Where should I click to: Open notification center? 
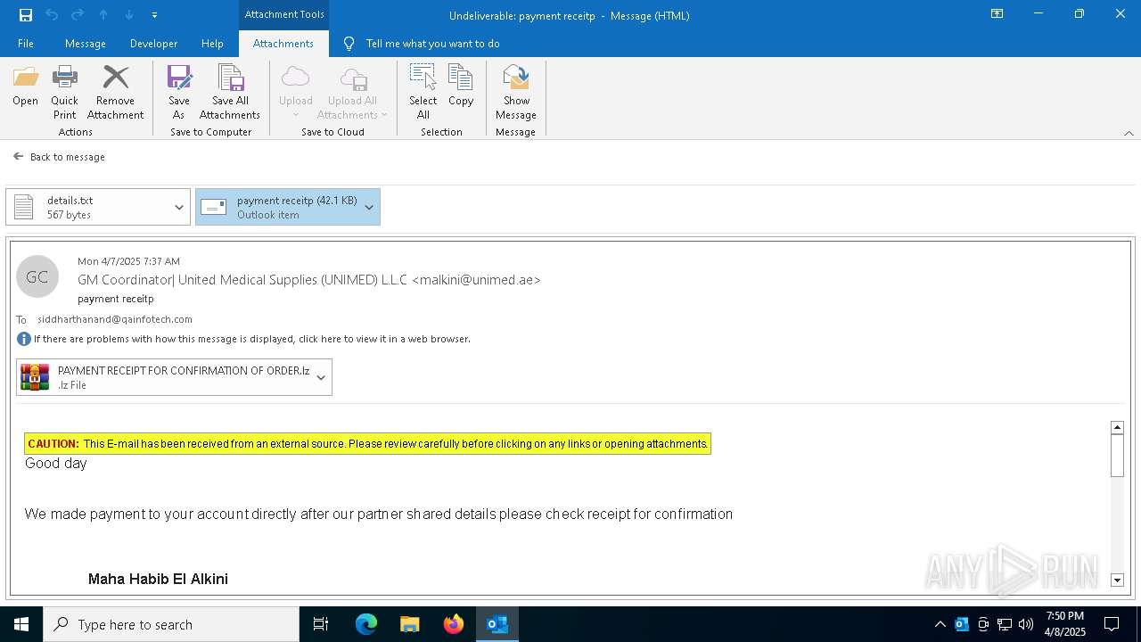coord(1112,624)
